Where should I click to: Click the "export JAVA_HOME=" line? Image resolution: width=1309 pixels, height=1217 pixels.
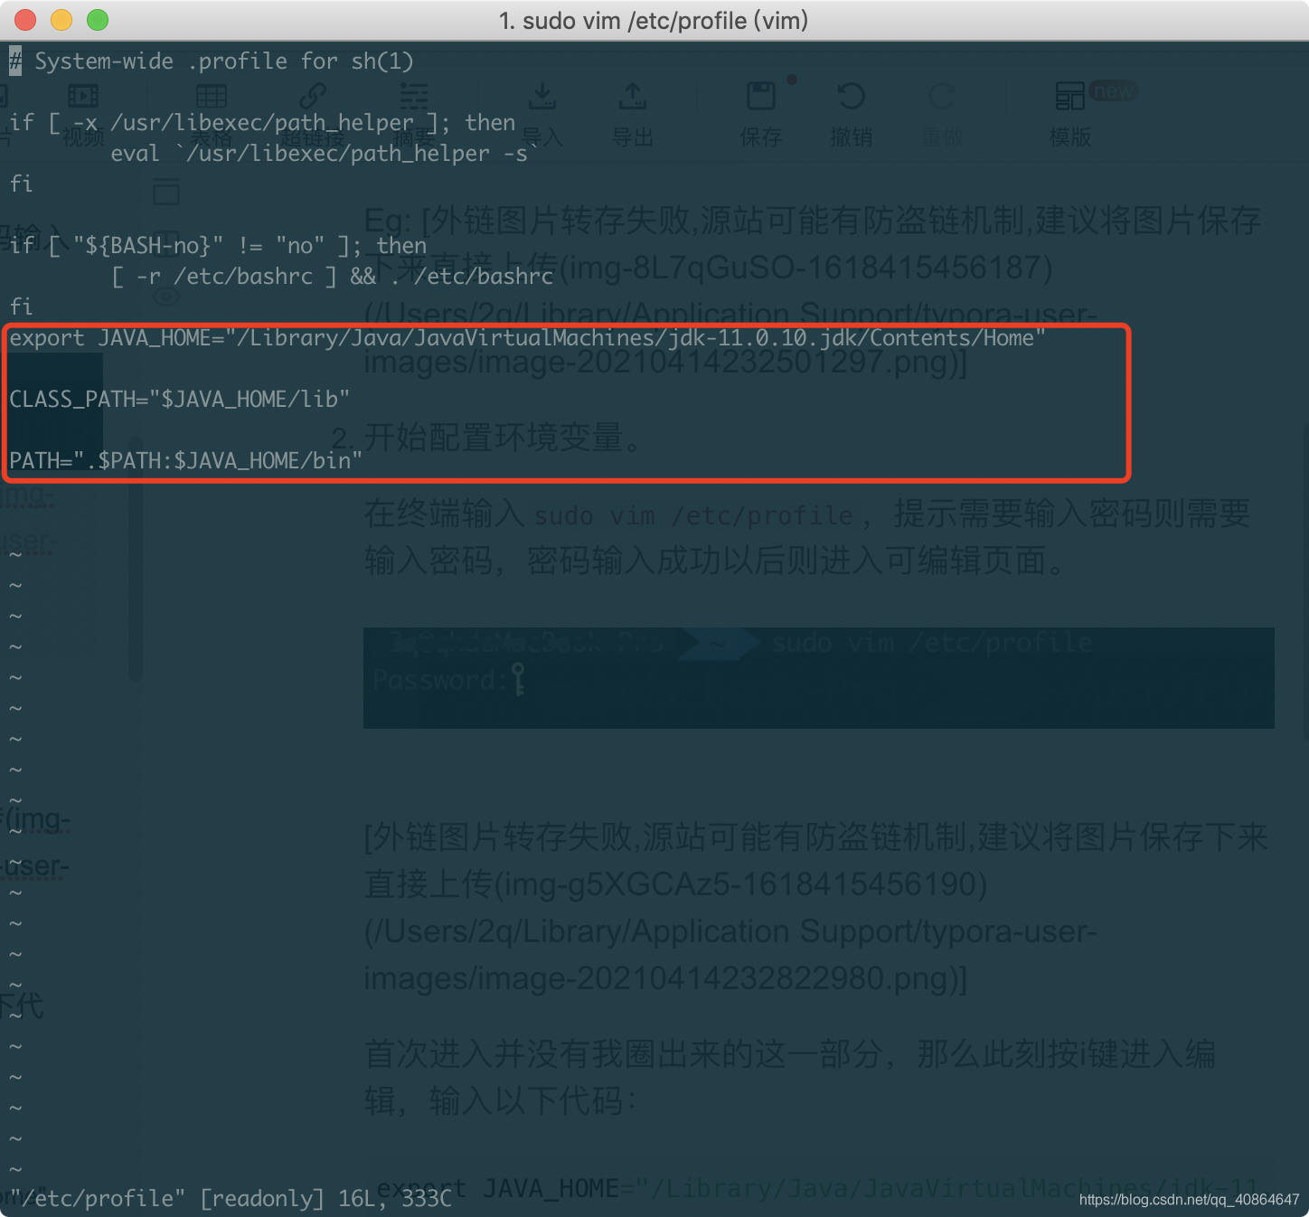(x=527, y=338)
